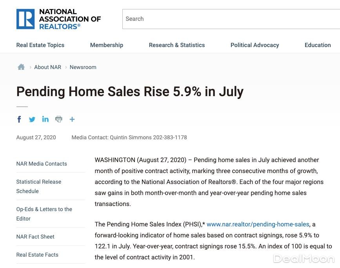
Task: Share the article on Facebook
Action: tap(19, 119)
